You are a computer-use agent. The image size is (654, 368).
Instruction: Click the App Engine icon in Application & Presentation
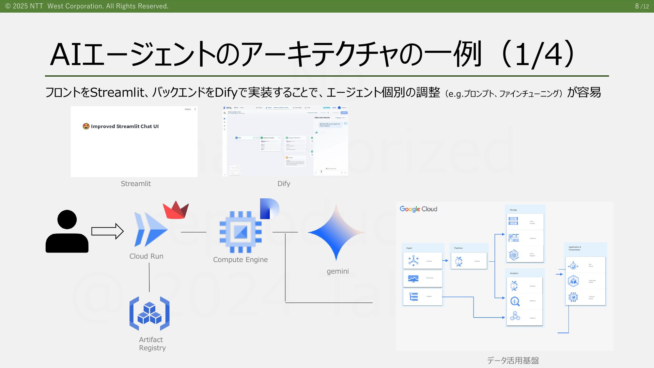point(573,265)
